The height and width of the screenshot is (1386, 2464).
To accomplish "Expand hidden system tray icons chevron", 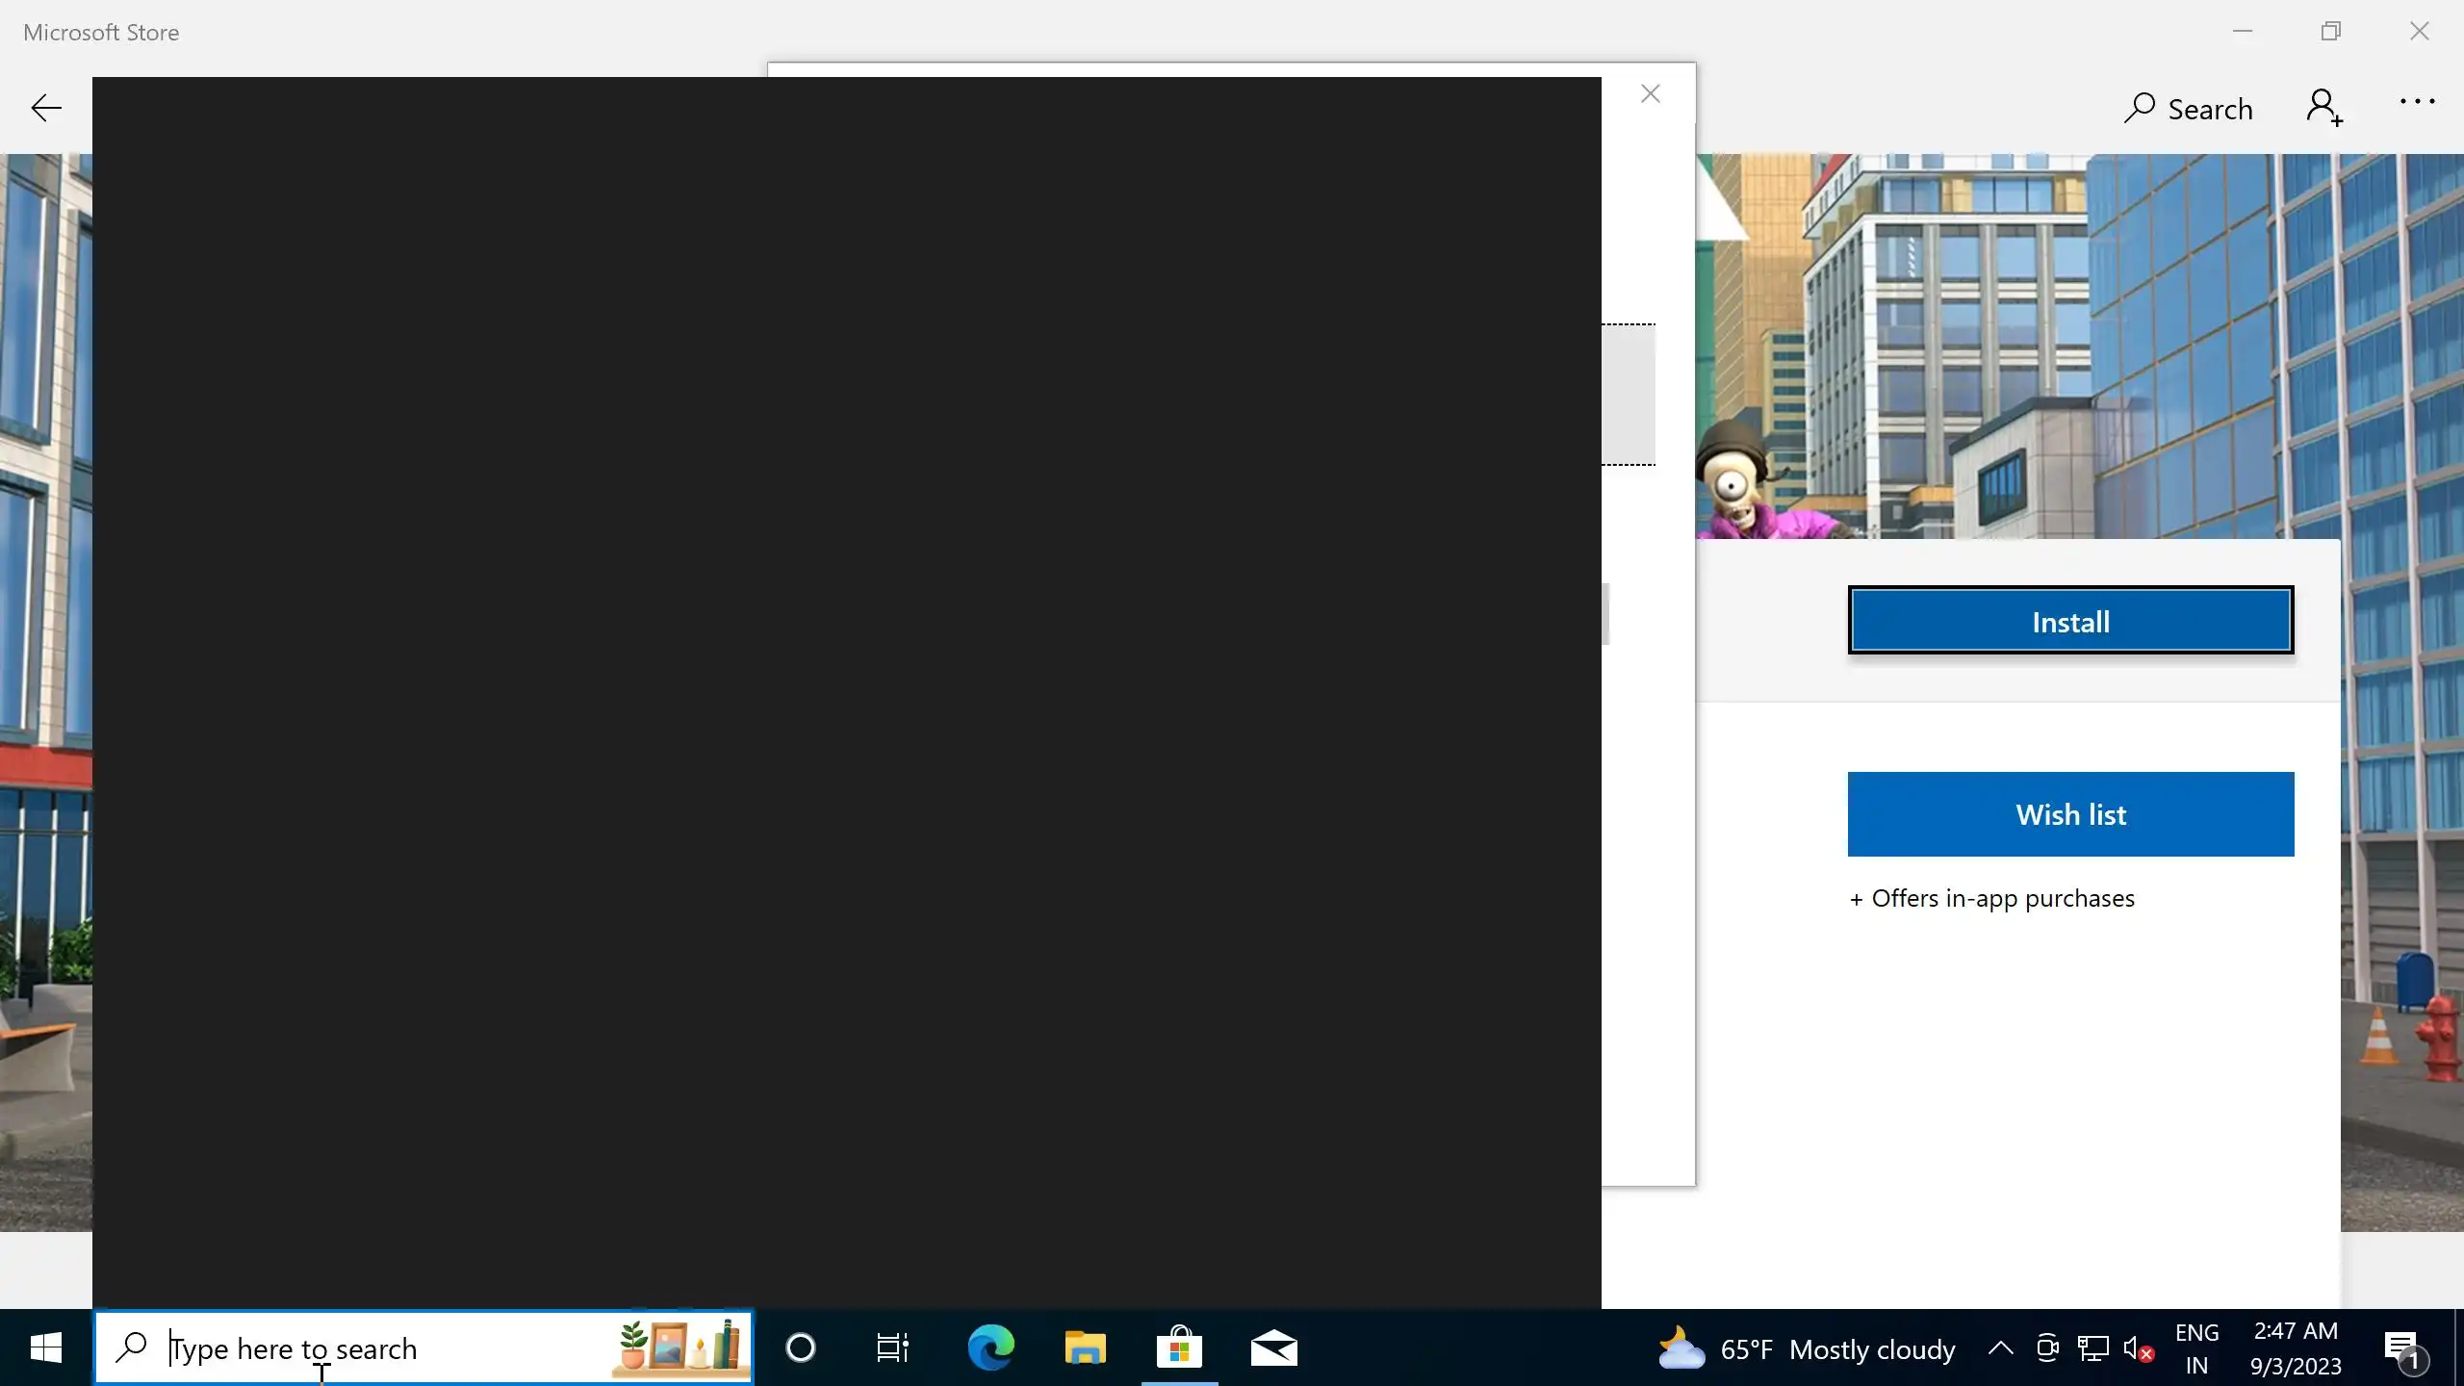I will click(x=2000, y=1347).
